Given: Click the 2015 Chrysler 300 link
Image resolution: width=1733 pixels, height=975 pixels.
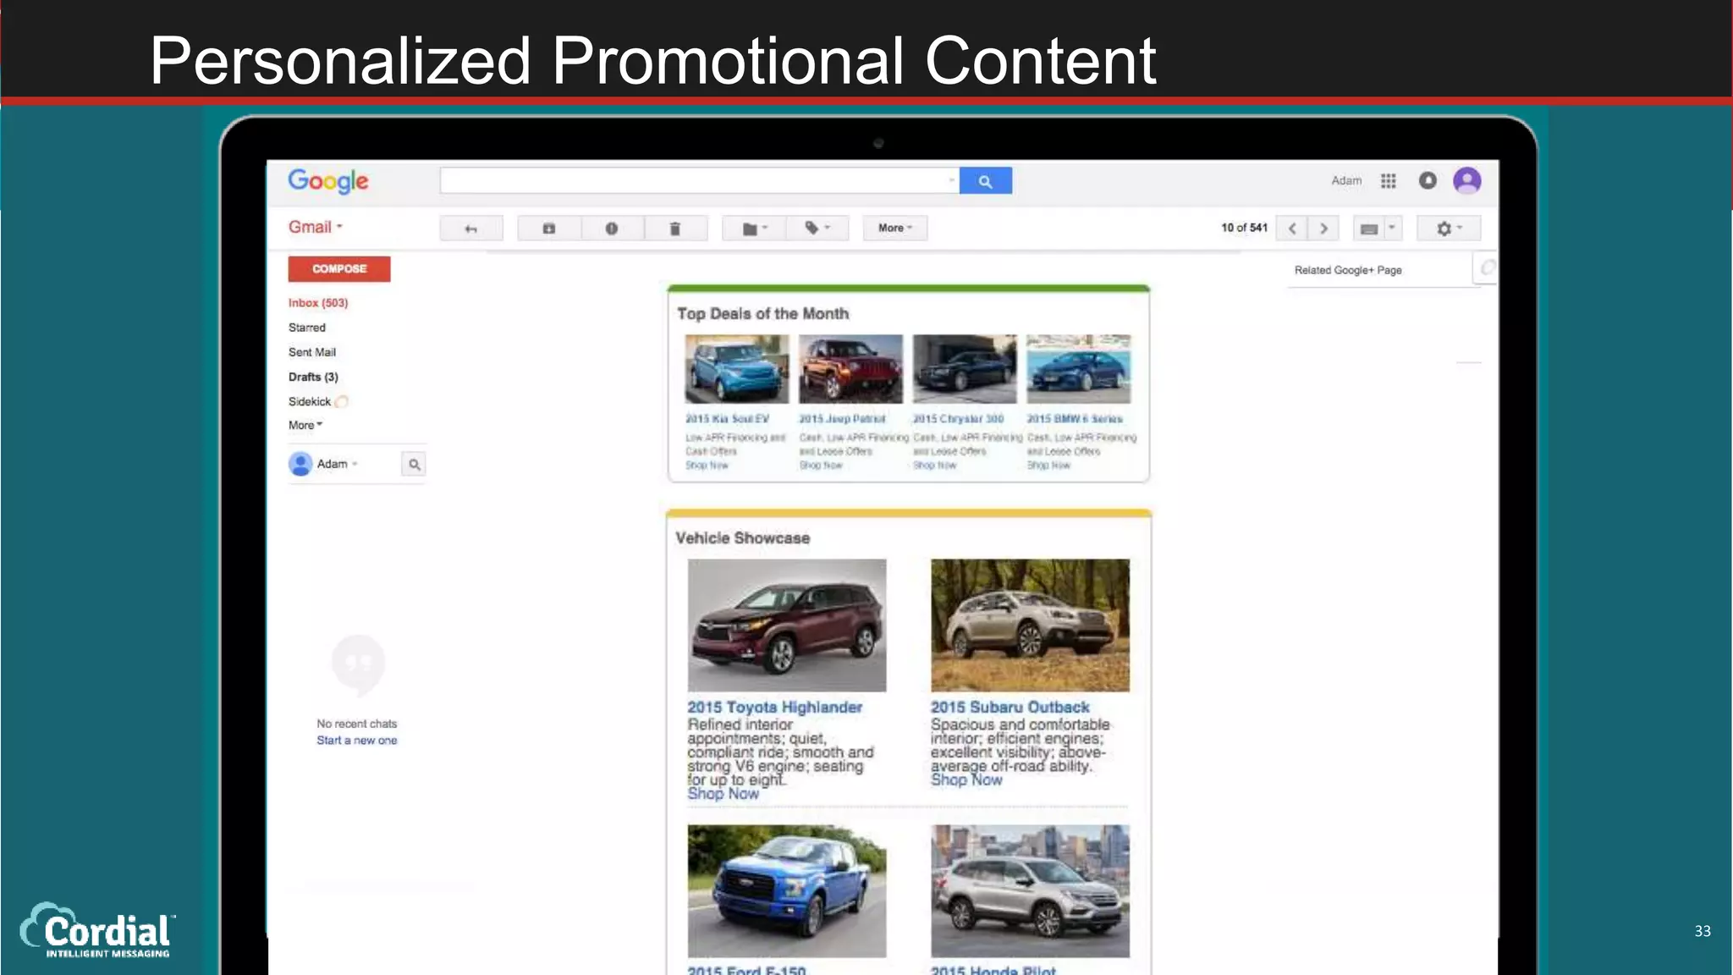Looking at the screenshot, I should 958,419.
